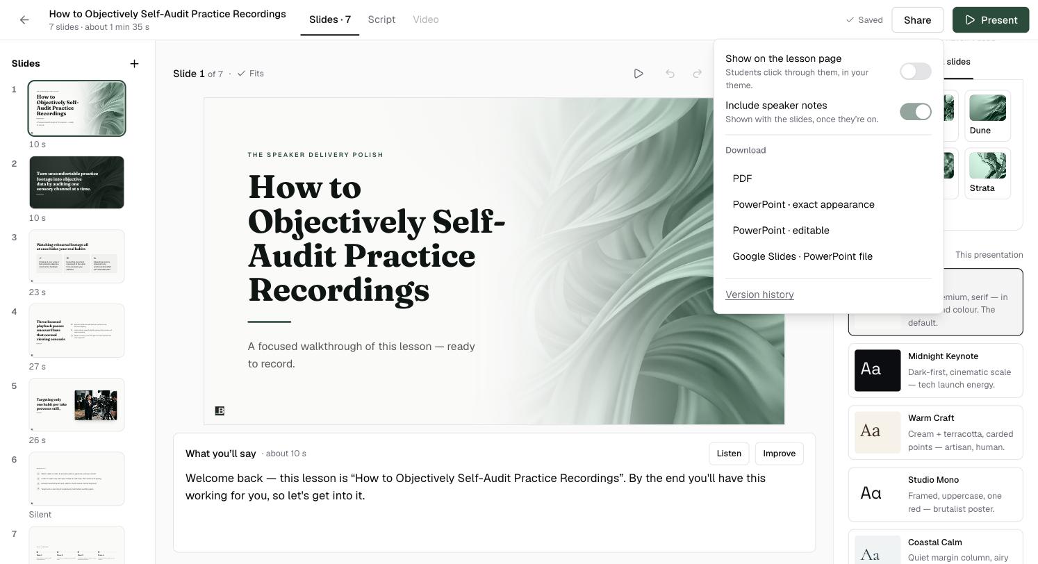Viewport: 1038px width, 564px height.
Task: Select slide 1 thumbnail
Action: 76,108
